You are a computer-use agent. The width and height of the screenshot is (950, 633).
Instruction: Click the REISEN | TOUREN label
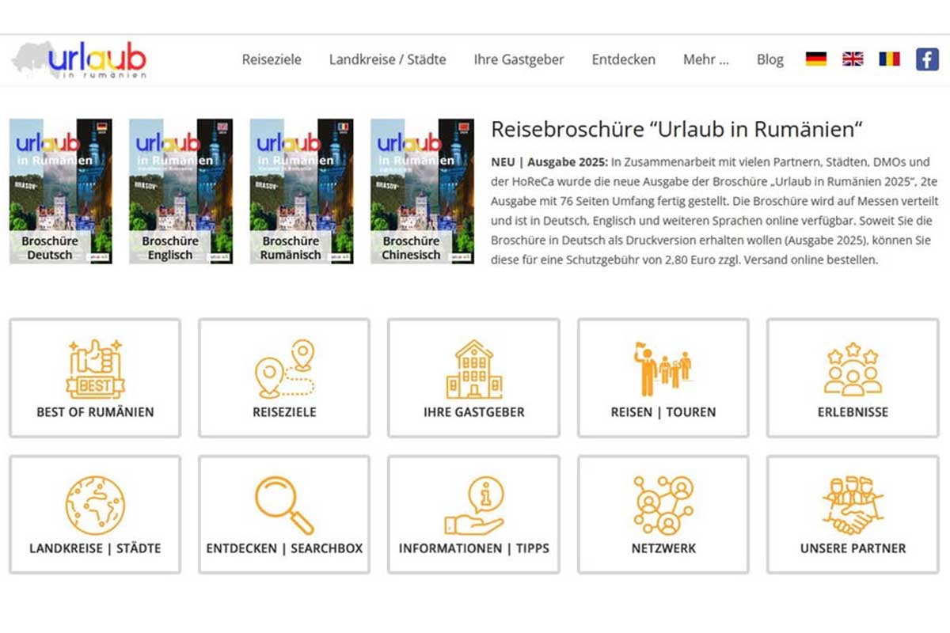(x=663, y=412)
